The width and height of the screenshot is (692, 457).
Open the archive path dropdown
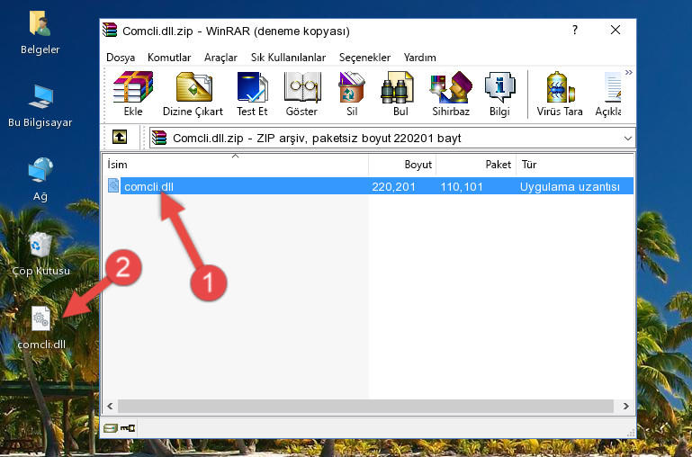627,138
